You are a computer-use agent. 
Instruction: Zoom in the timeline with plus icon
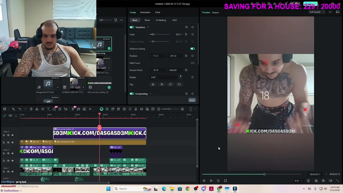(x=182, y=109)
